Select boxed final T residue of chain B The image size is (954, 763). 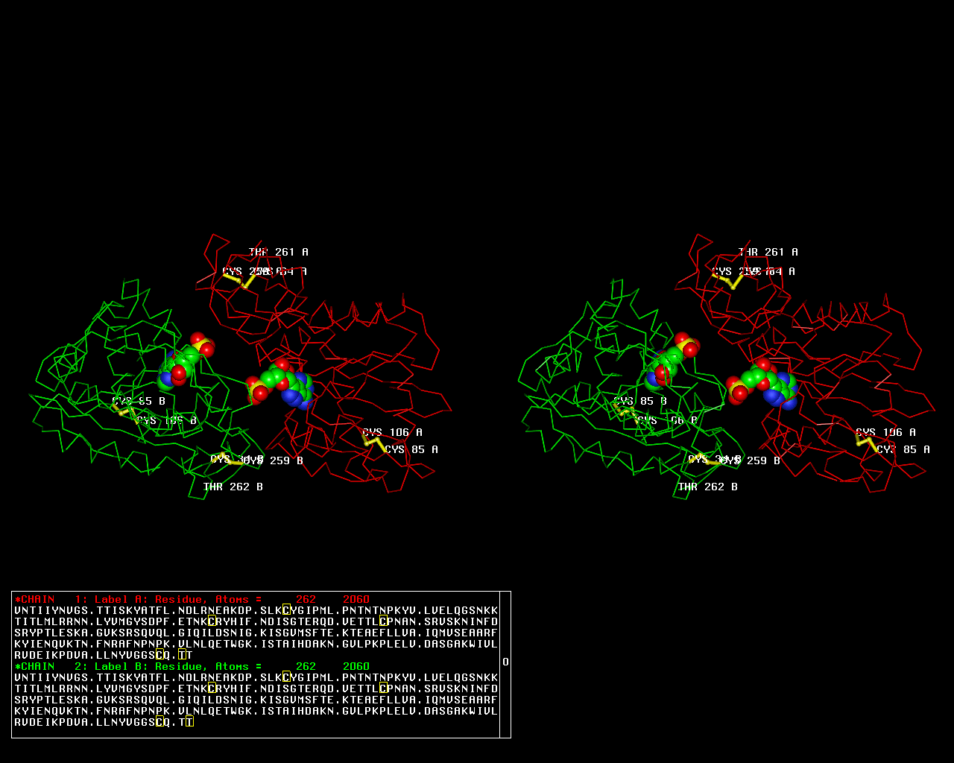189,722
